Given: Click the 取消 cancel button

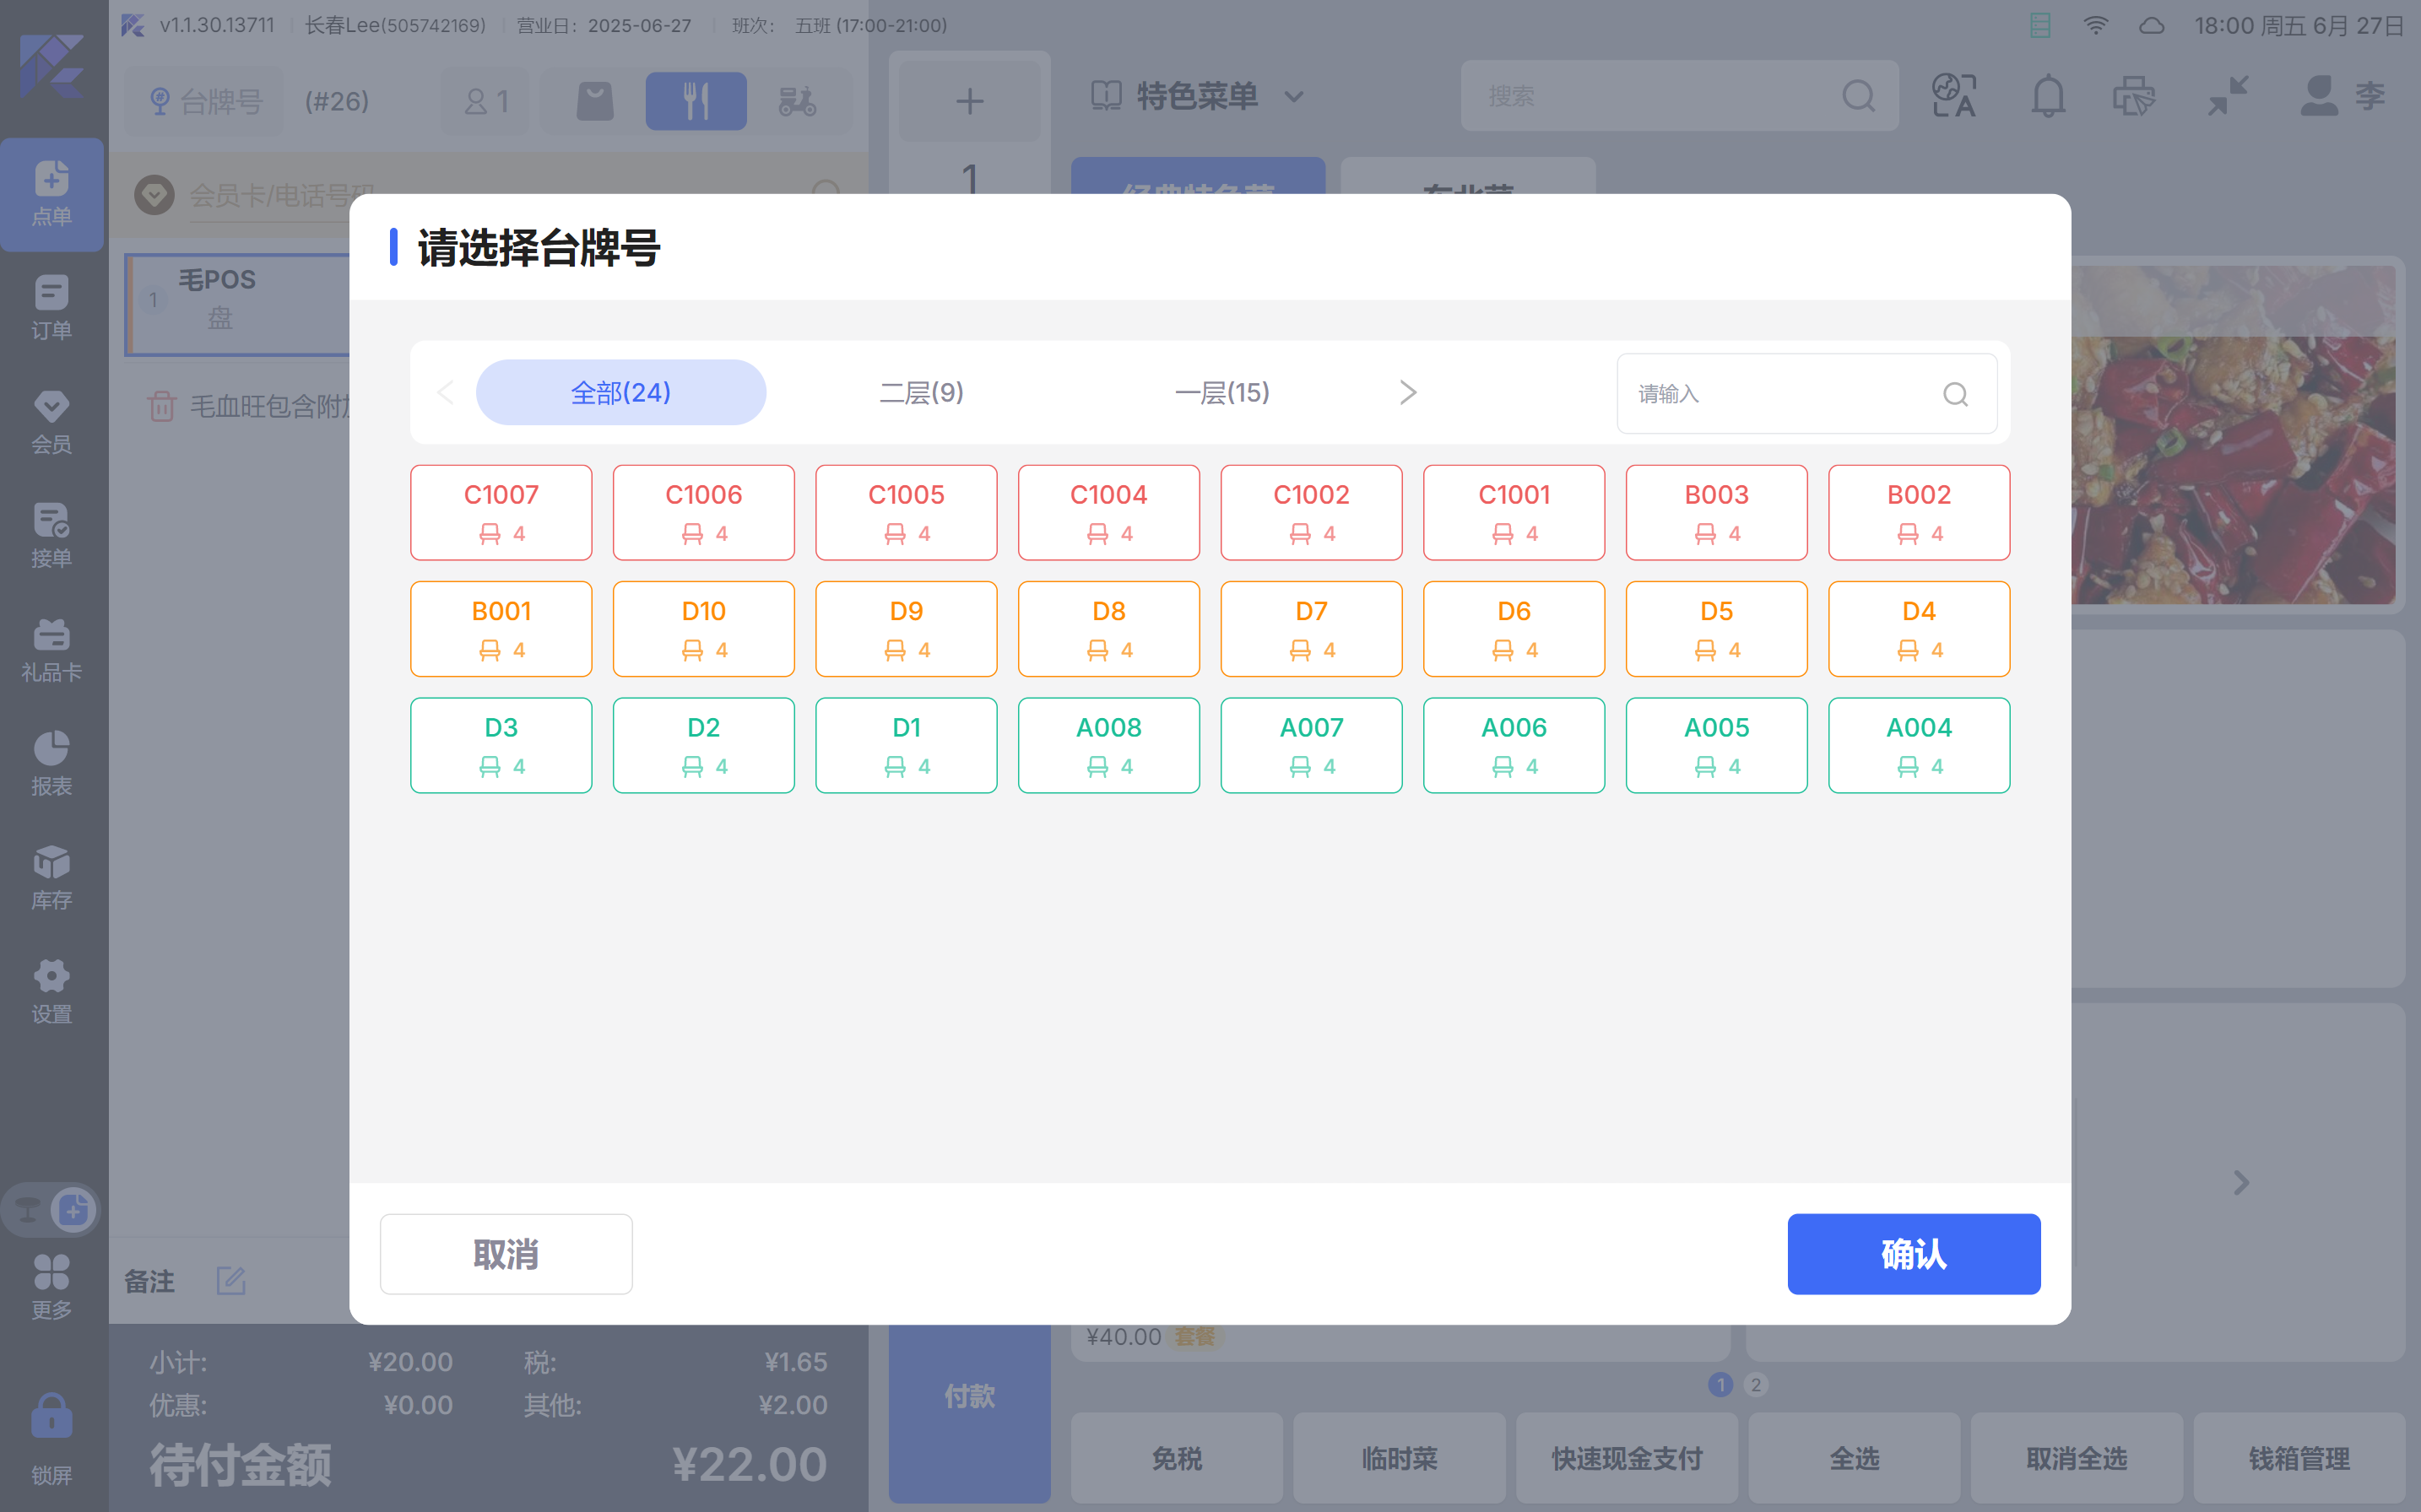Looking at the screenshot, I should (505, 1254).
